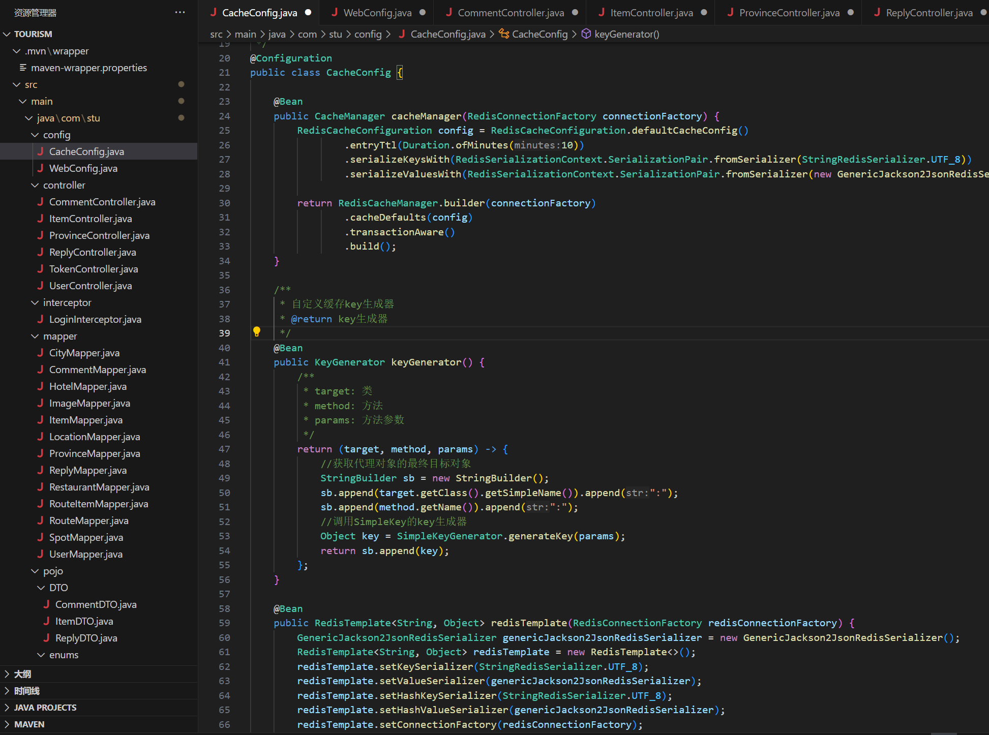
Task: Click the Java icon on the ReplyController.java tab
Action: 877,12
